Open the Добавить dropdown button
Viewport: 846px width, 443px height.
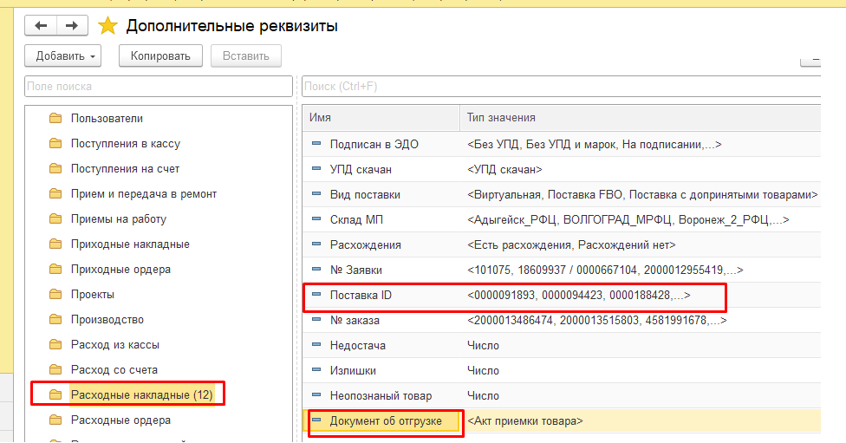point(63,56)
